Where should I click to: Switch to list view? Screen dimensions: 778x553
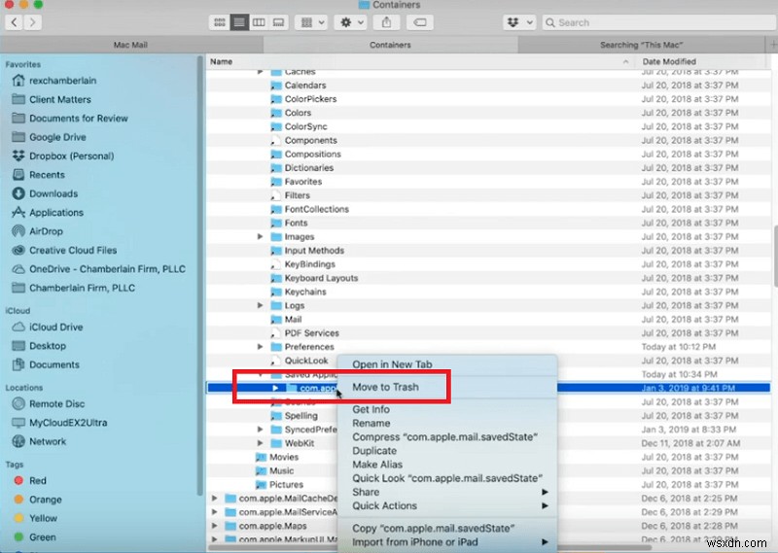[239, 22]
